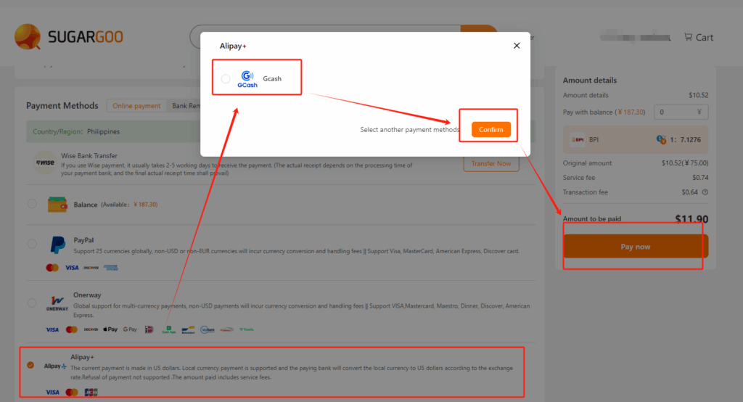743x402 pixels.
Task: Confirm the Alipay+ payment selection
Action: tap(491, 129)
